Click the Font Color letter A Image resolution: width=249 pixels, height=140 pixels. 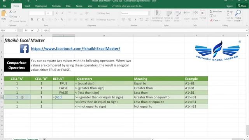pos(62,19)
